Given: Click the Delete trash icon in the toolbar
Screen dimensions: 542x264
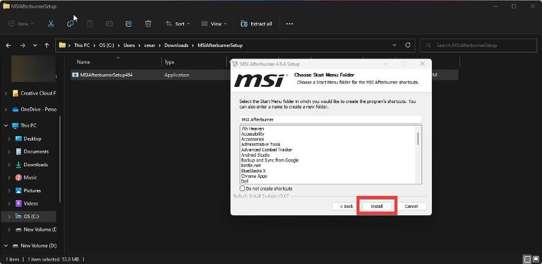Looking at the screenshot, I should 148,24.
